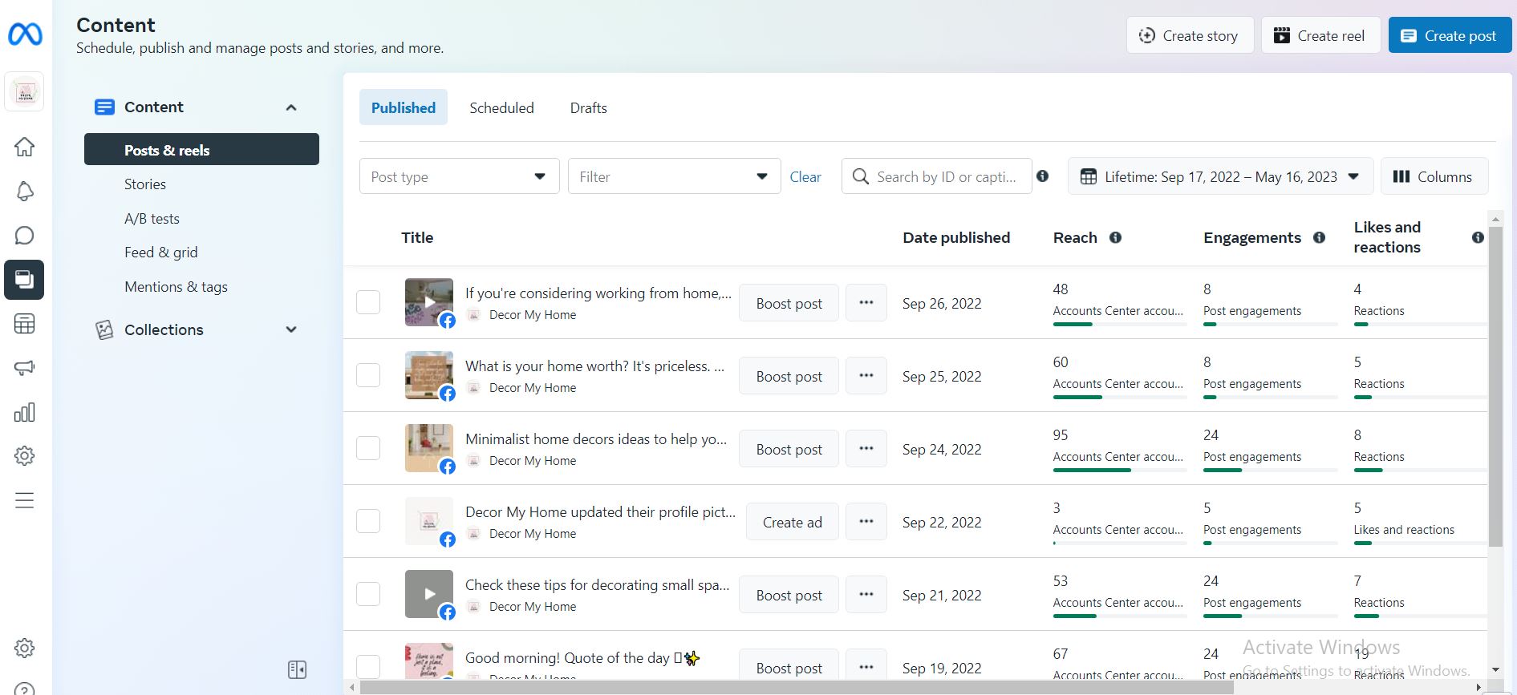Create ad for profile picture post
This screenshot has height=695, width=1517.
coord(792,522)
